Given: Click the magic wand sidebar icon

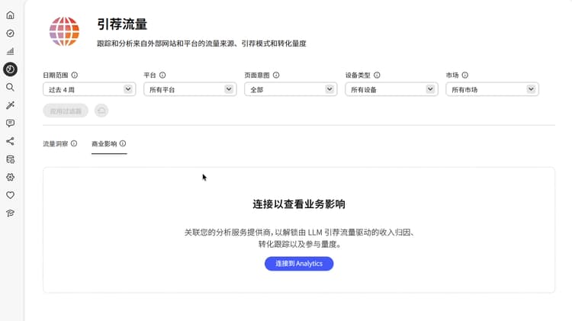Looking at the screenshot, I should pyautogui.click(x=10, y=105).
